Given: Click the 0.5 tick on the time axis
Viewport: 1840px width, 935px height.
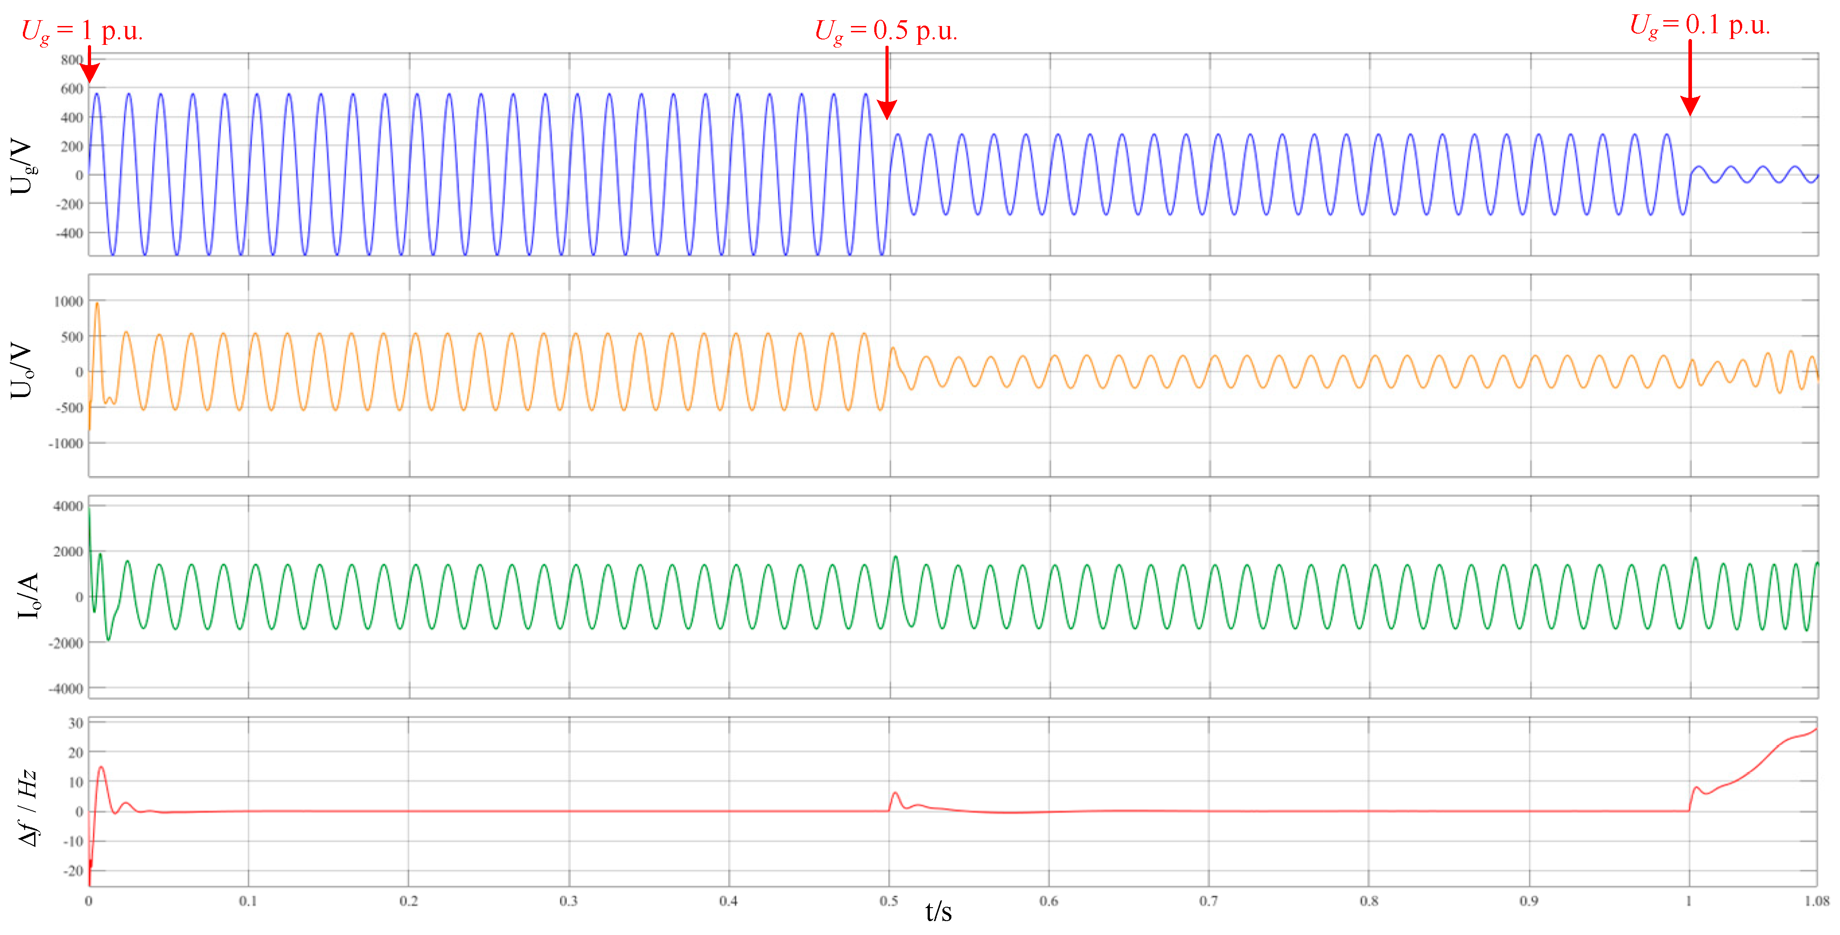Looking at the screenshot, I should click(x=889, y=901).
